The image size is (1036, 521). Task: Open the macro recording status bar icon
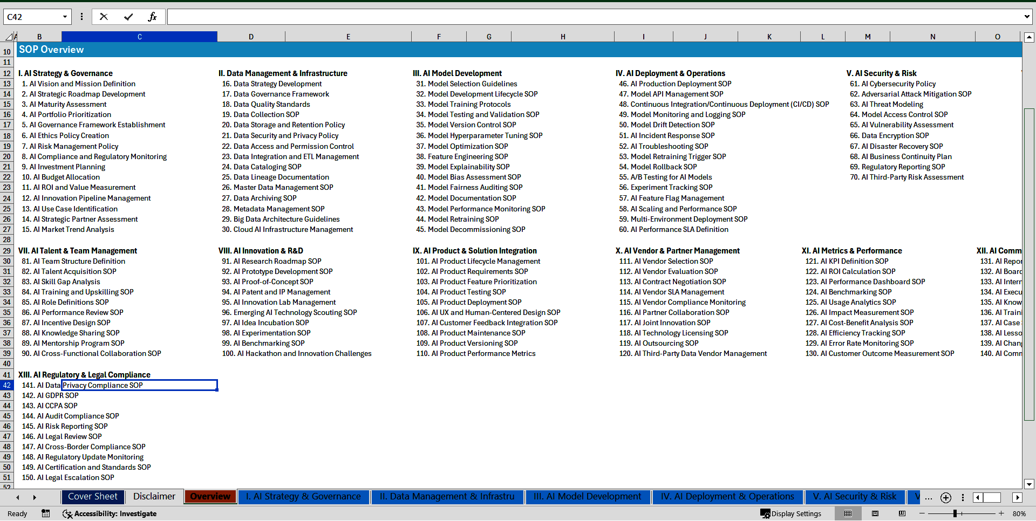46,513
